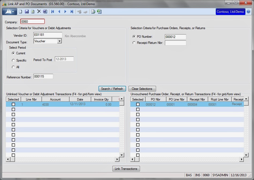Image resolution: width=254 pixels, height=180 pixels.
Task: Click the Link Transactions button
Action: tap(126, 169)
